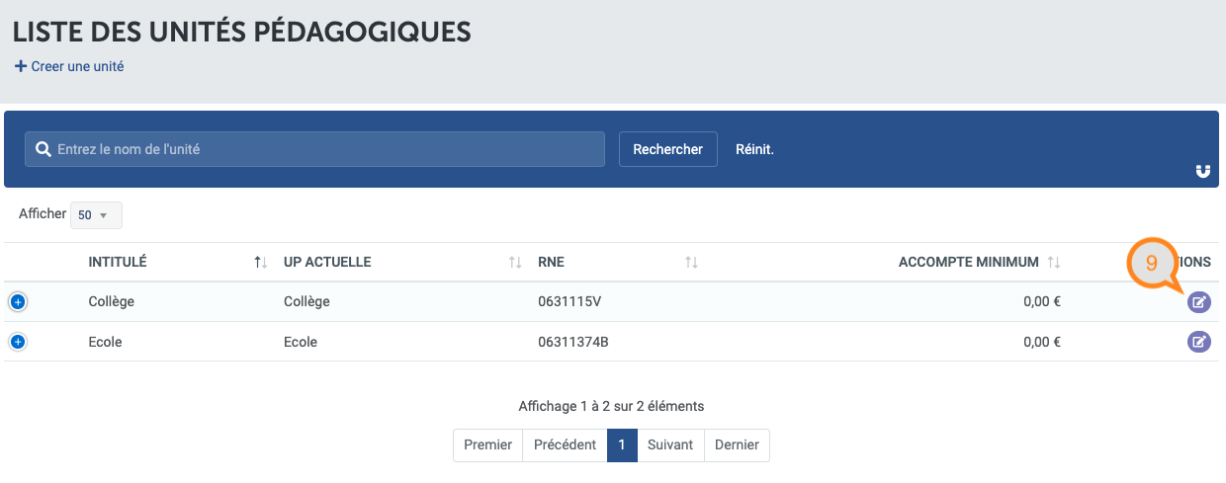This screenshot has width=1226, height=483.
Task: Sort by UP Actuelle column arrows
Action: [x=514, y=263]
